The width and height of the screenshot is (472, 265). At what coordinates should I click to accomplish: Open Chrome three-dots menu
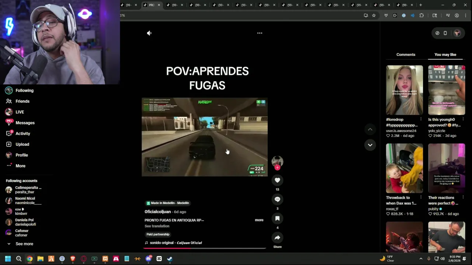[466, 15]
